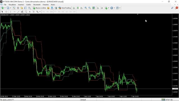The height and width of the screenshot is (101, 179).
Task: Open the Aiuto menu
Action: 53,4
